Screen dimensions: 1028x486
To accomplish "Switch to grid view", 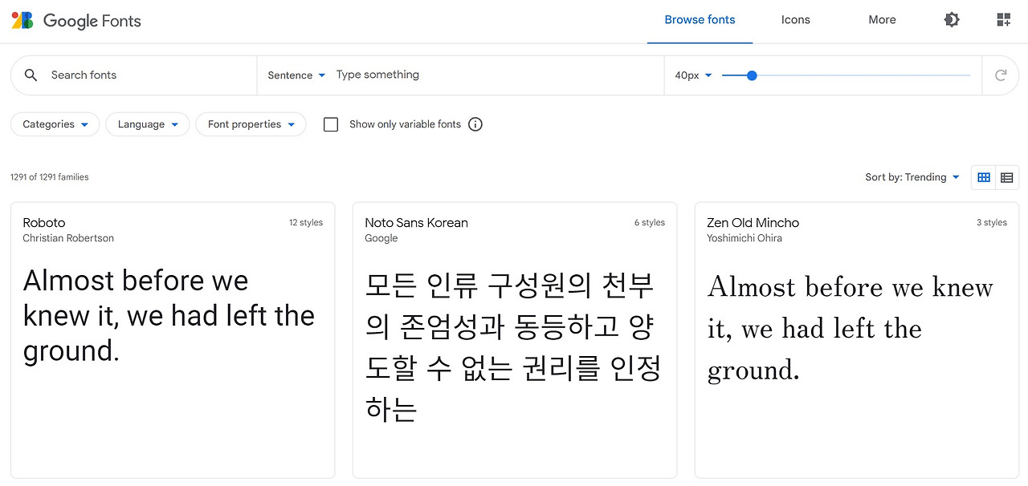I will (984, 177).
